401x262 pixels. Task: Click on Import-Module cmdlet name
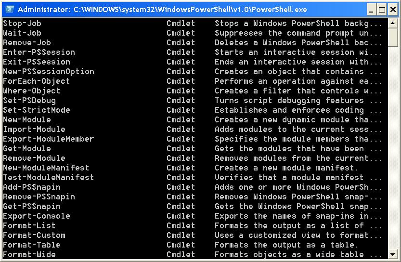point(34,130)
